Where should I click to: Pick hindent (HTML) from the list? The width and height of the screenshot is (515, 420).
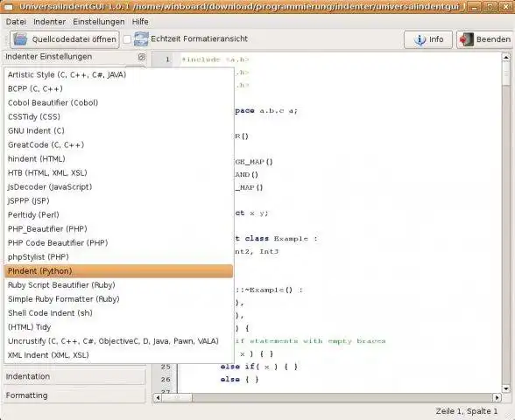click(x=119, y=159)
